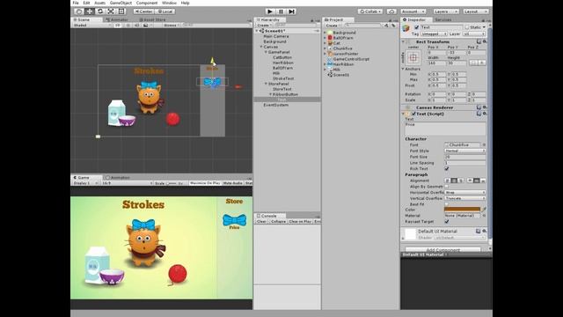
Task: Open the Vertical Overflow dropdown
Action: (464, 198)
